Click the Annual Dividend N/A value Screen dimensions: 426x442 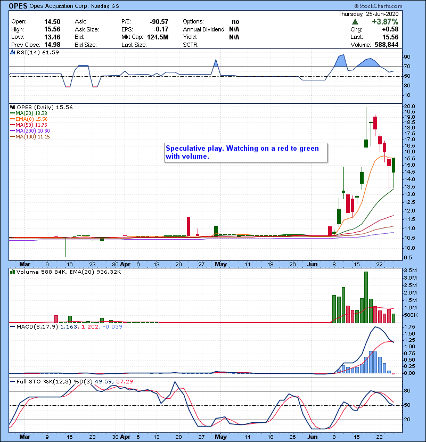coord(234,29)
